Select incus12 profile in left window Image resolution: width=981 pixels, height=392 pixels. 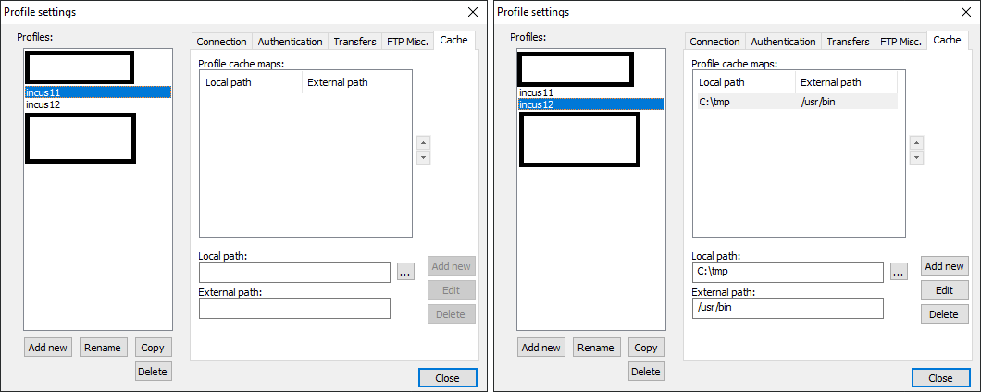pos(97,104)
